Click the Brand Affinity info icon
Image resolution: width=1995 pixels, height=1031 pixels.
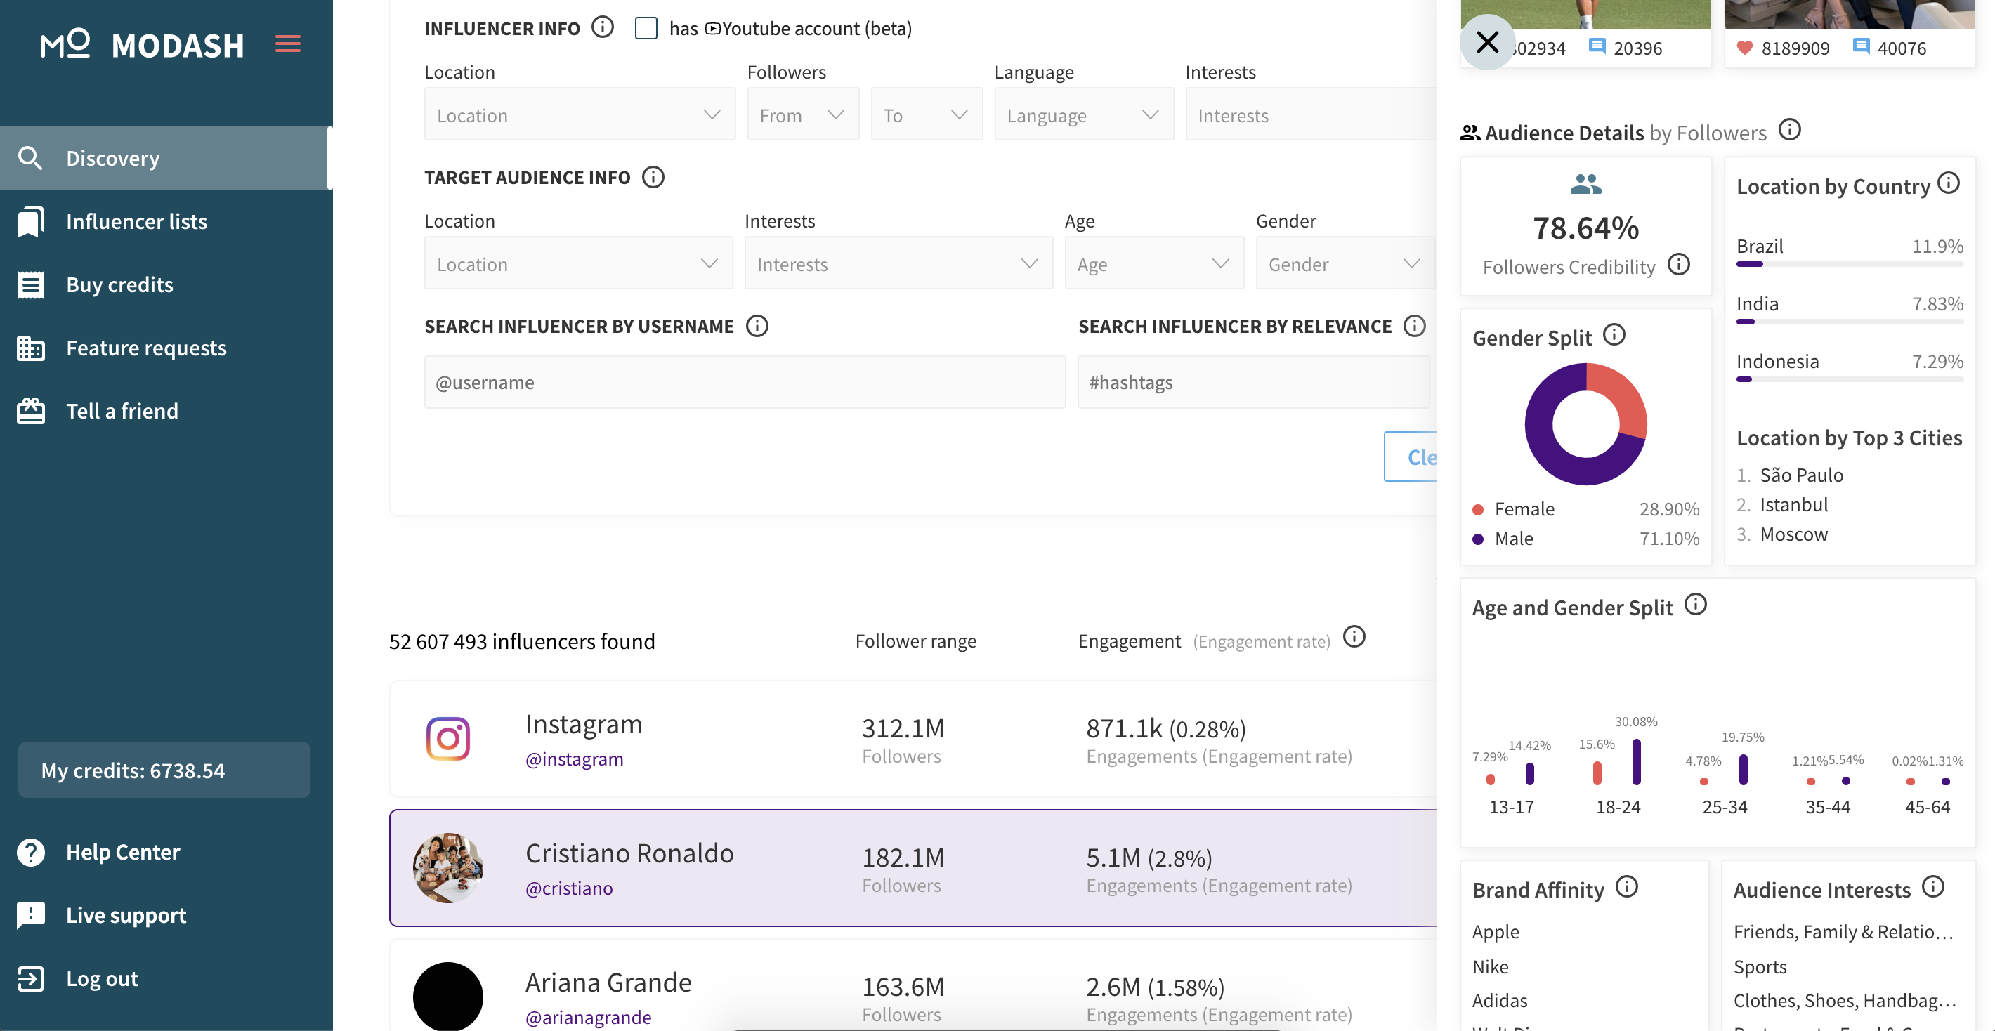1626,886
